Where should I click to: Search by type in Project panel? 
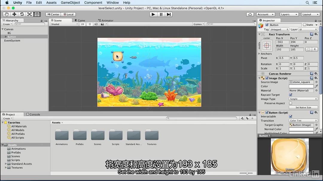click(x=242, y=118)
